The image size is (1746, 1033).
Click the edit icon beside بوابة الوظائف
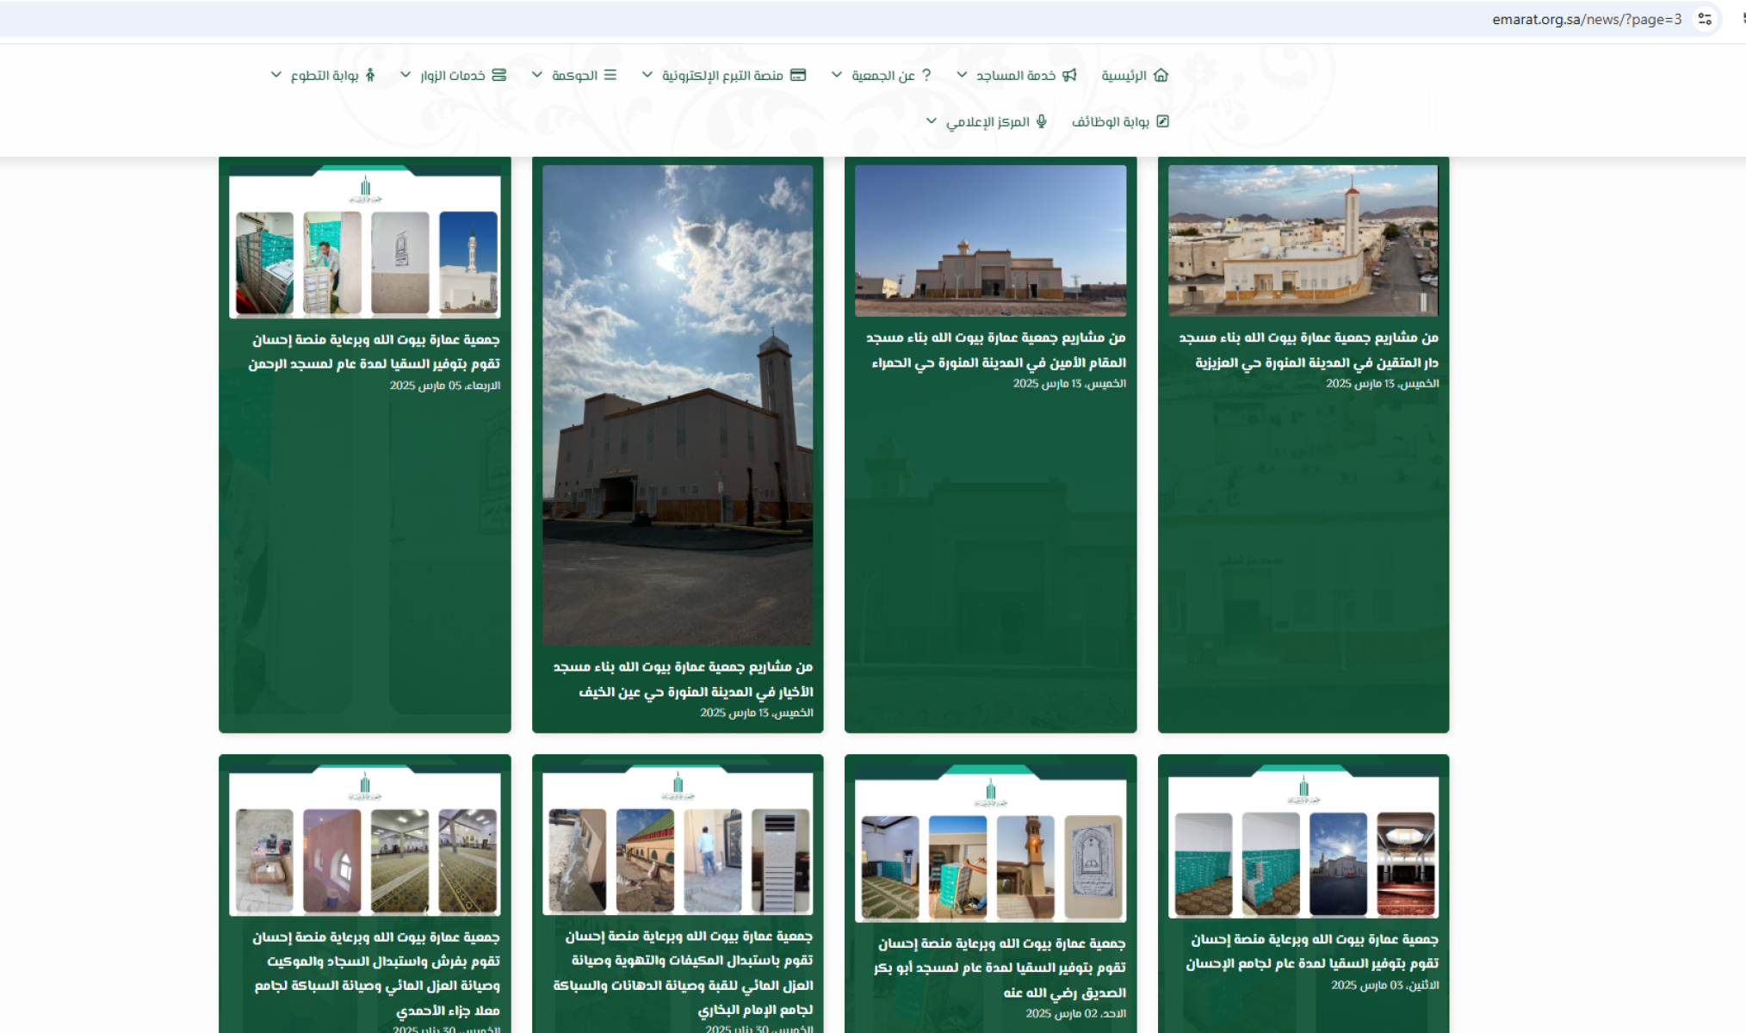[x=1162, y=121]
